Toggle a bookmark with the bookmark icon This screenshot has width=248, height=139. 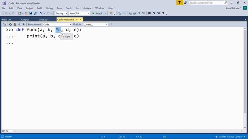(x=149, y=14)
